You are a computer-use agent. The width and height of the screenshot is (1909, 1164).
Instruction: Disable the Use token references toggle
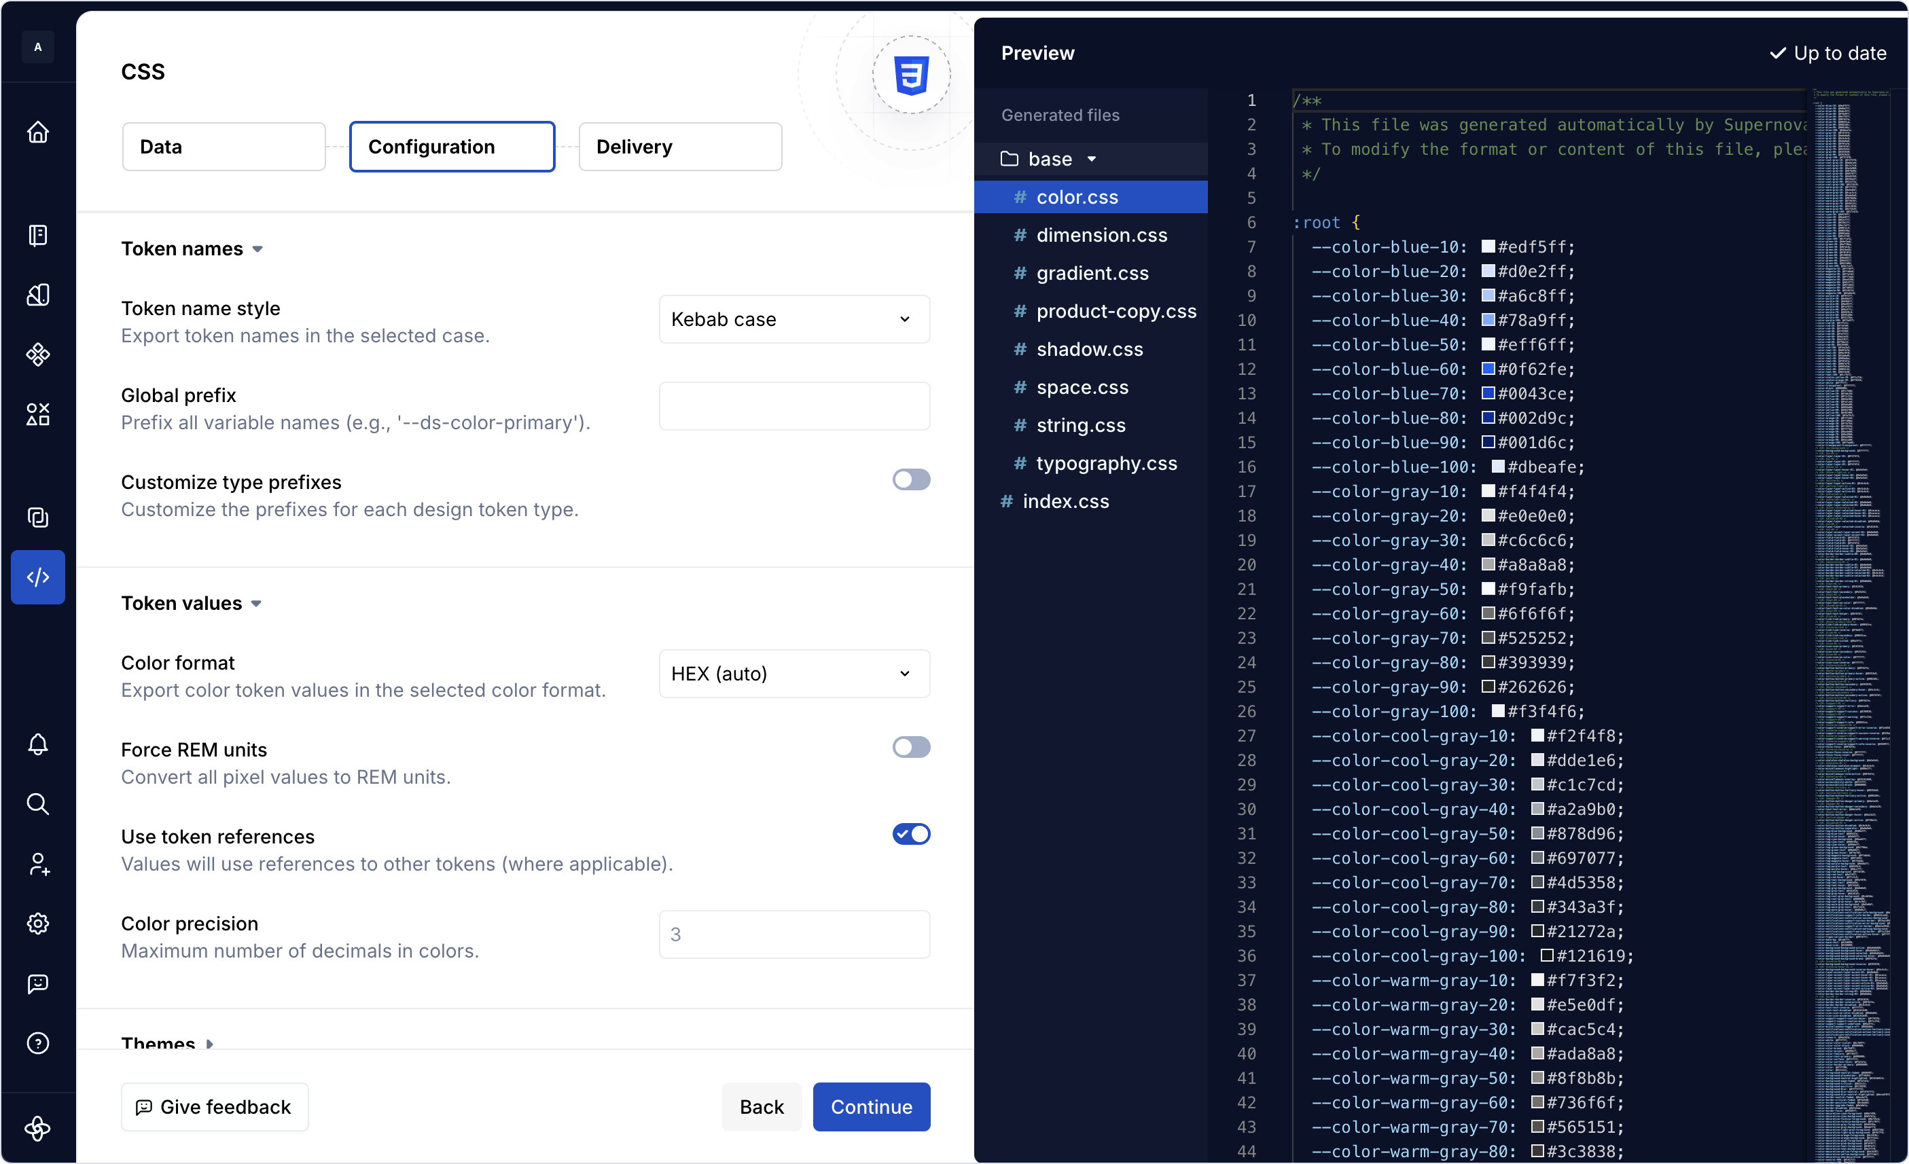tap(910, 834)
